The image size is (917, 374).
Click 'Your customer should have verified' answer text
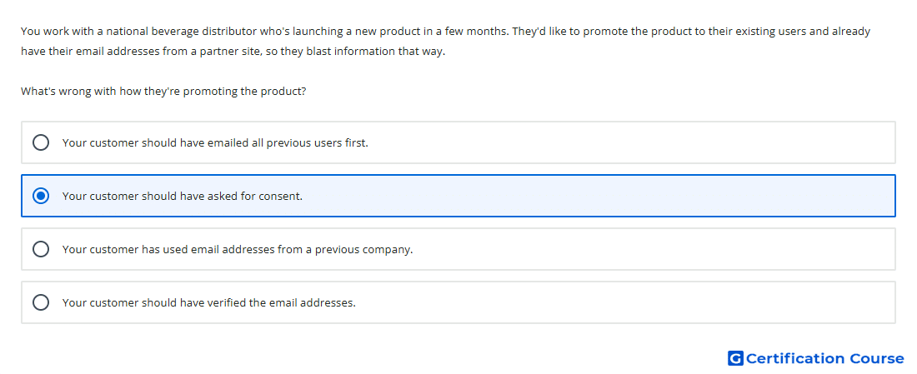click(208, 302)
